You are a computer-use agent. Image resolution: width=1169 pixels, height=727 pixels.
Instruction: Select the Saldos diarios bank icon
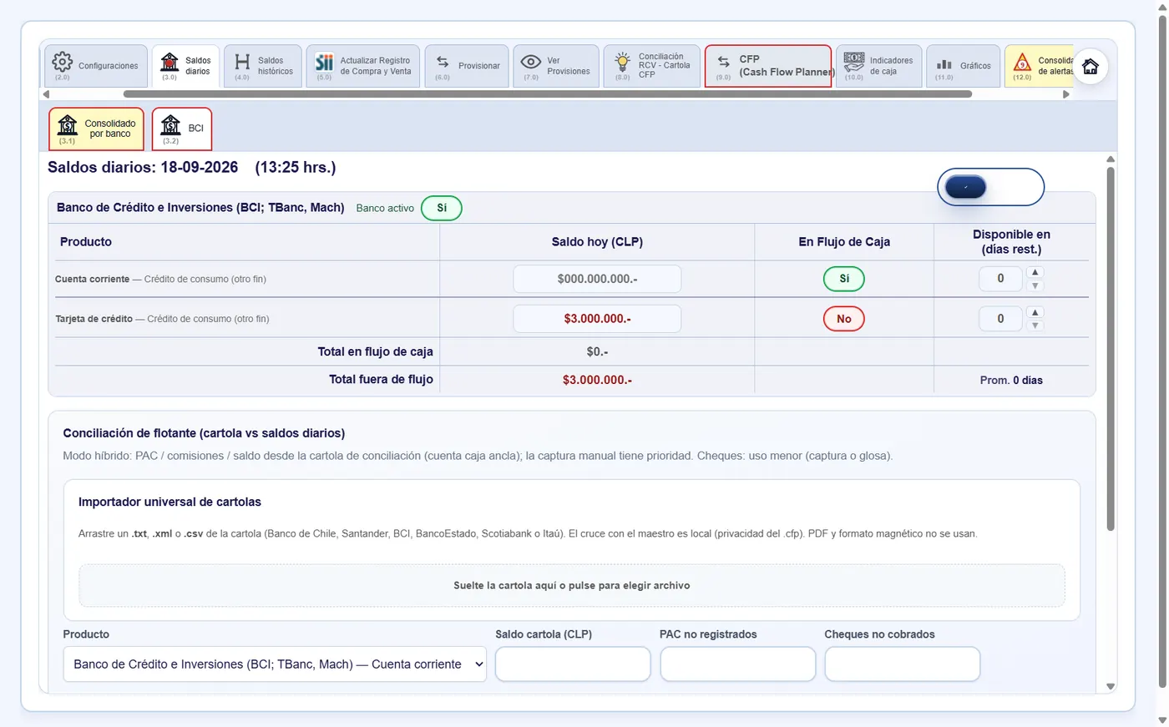[x=170, y=63]
